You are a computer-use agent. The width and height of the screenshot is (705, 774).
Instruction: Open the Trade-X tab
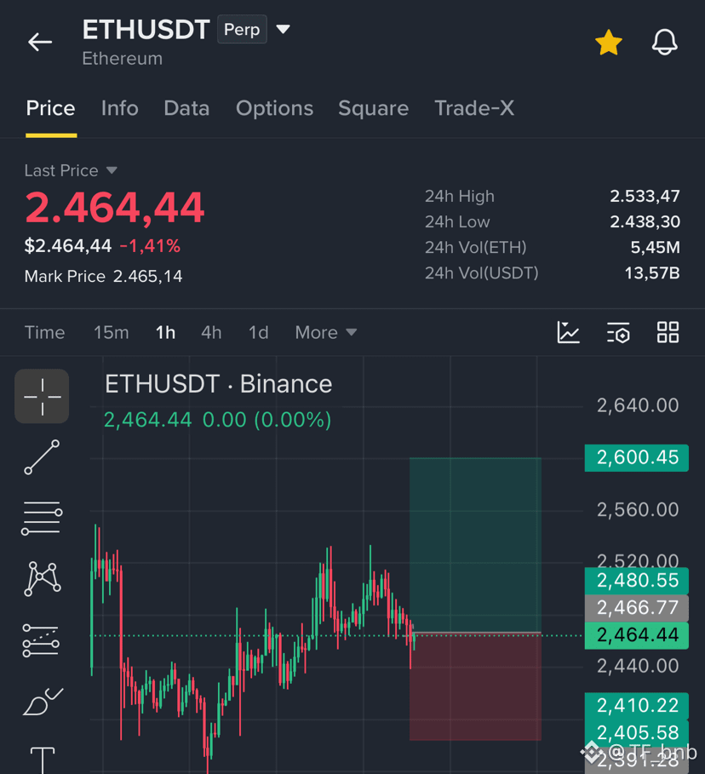click(x=474, y=108)
